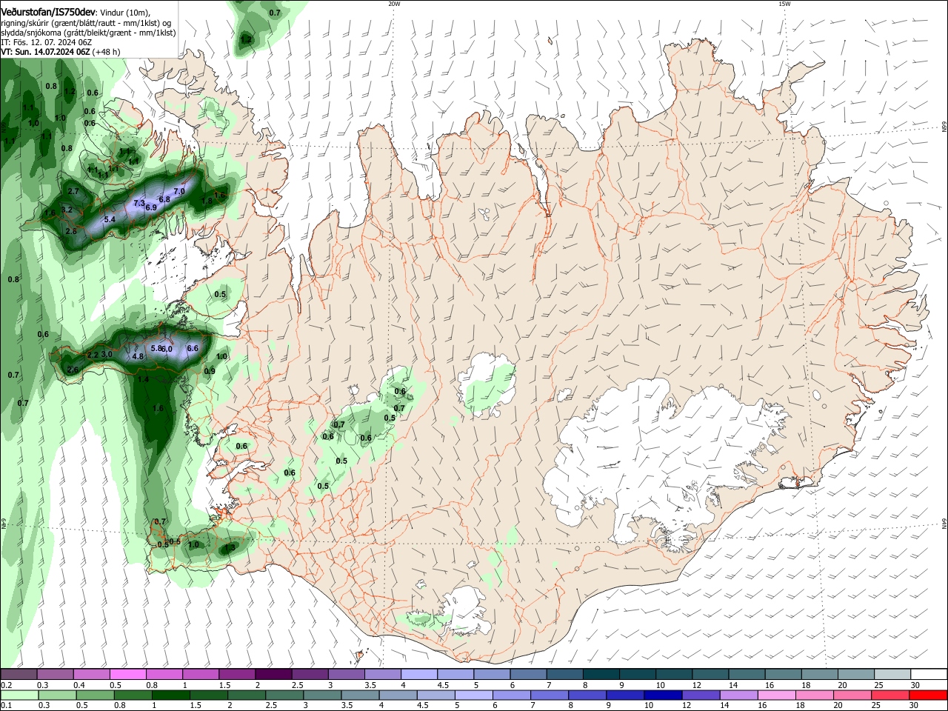Viewport: 948px width, 711px height.
Task: Select upper legend swatch labeled 3
Action: pos(346,675)
